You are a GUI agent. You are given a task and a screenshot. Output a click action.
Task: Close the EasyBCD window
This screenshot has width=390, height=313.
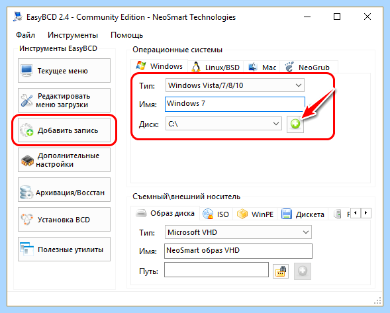click(367, 17)
